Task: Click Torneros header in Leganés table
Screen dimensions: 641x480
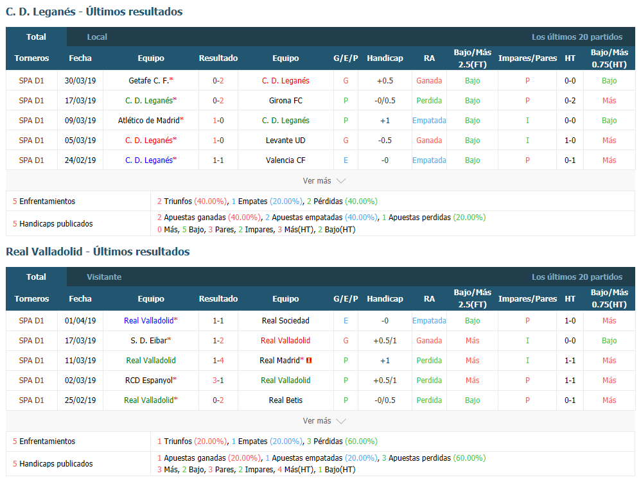Action: tap(31, 58)
